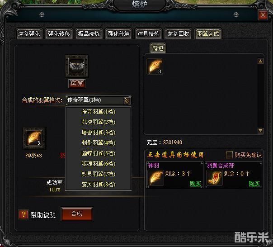Enable the 购买免确认 checkbox
The image size is (273, 247).
pyautogui.click(x=229, y=155)
